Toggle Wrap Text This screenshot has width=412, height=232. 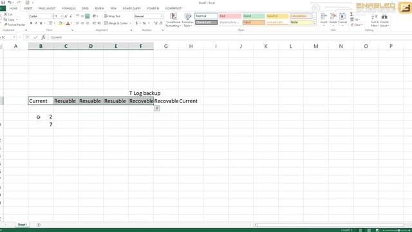[112, 16]
